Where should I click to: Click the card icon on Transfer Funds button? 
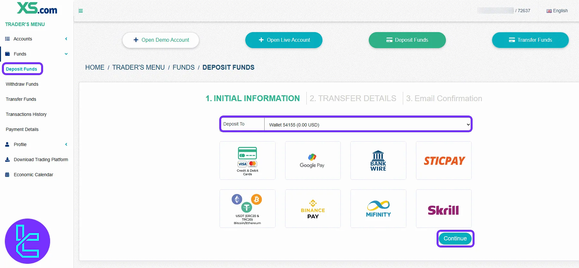click(512, 40)
